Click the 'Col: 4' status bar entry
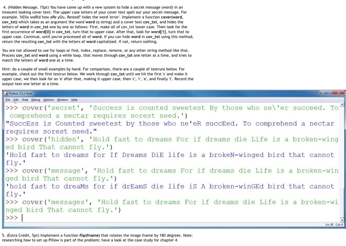 click(340, 225)
